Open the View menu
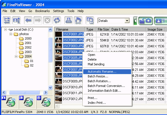 [22, 11]
